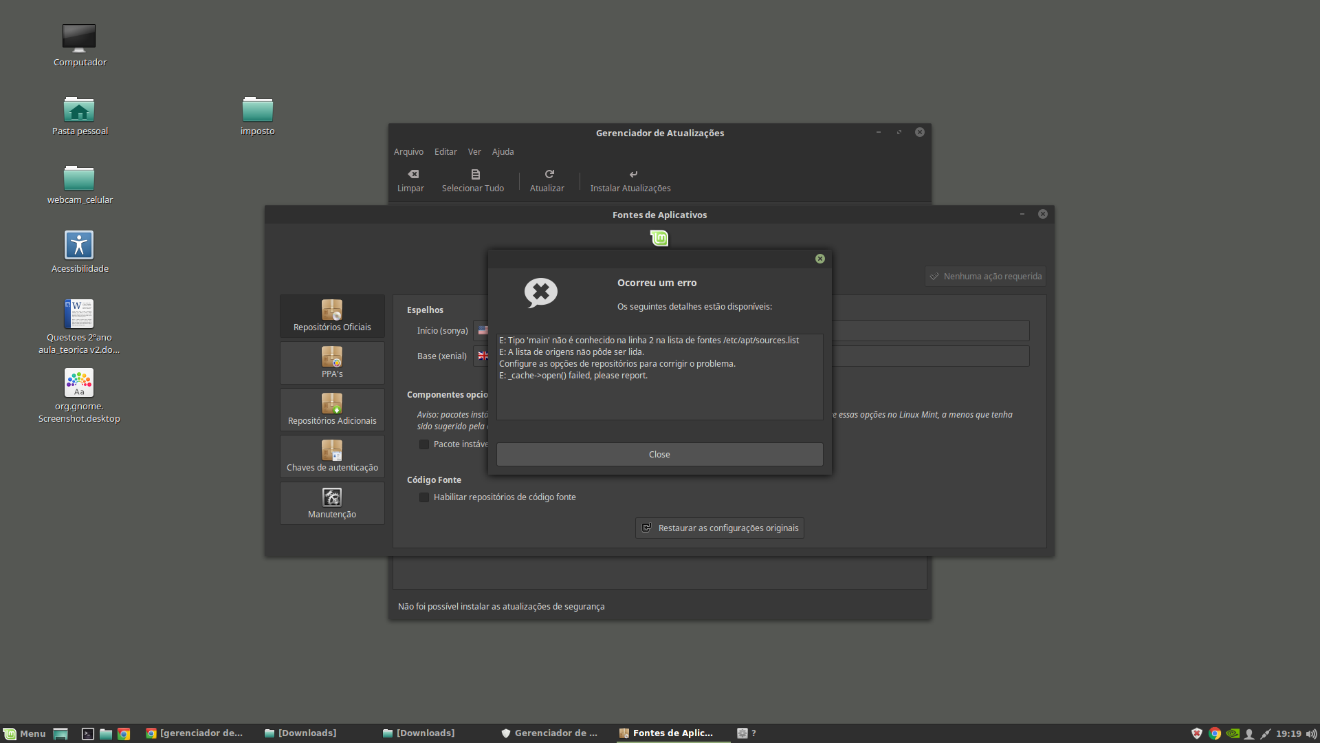Launch Chrome from panel launcher

pos(124,733)
